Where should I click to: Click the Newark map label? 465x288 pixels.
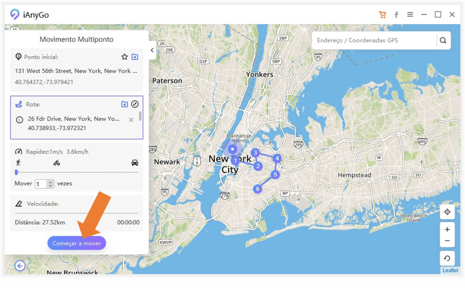[167, 162]
